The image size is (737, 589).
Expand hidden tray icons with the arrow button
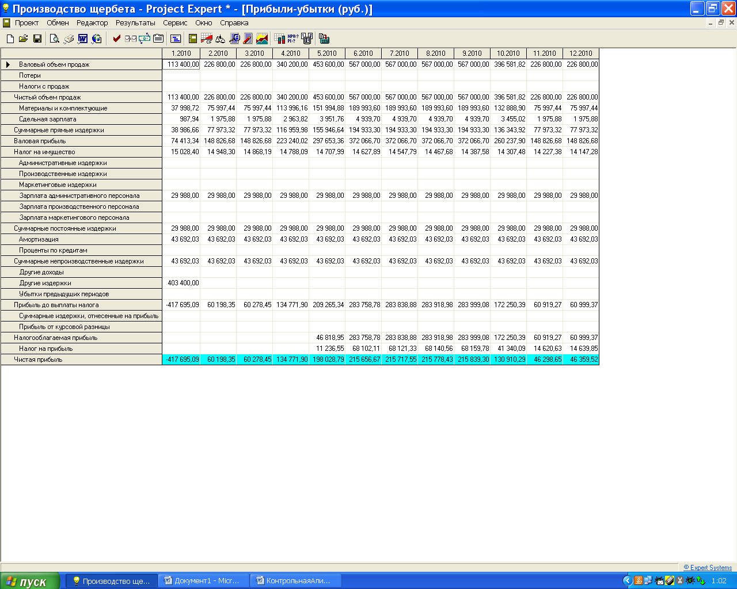(628, 580)
